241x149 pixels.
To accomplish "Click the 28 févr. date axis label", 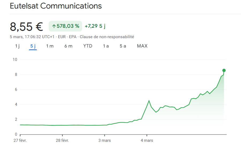I will pyautogui.click(x=62, y=140).
